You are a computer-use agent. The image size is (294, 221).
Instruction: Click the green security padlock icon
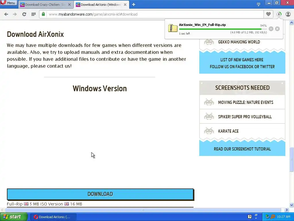point(43,14)
